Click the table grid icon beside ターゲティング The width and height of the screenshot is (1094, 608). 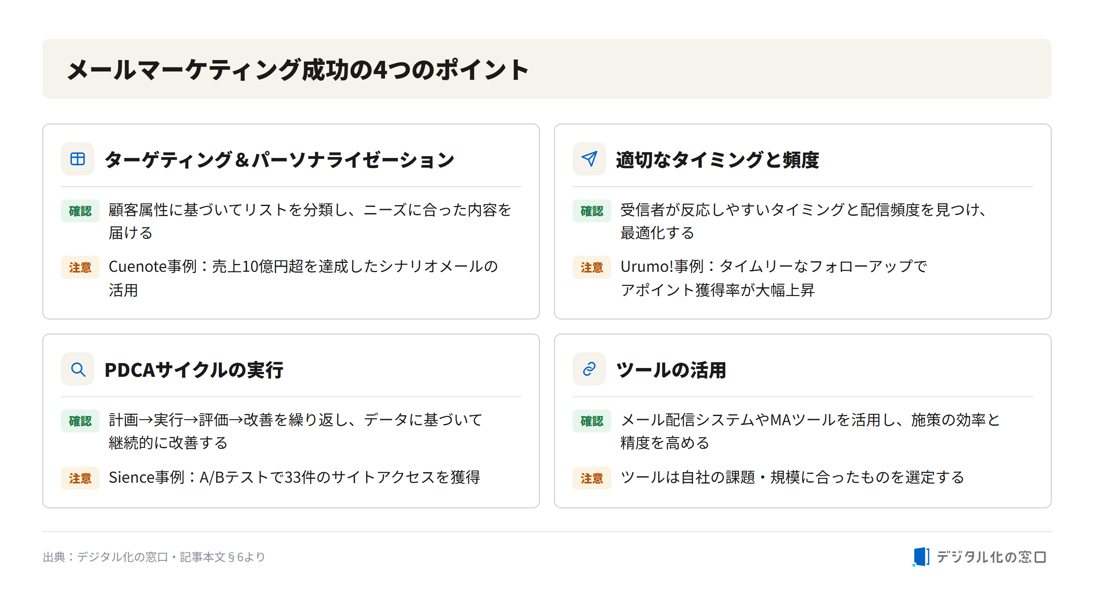point(78,159)
